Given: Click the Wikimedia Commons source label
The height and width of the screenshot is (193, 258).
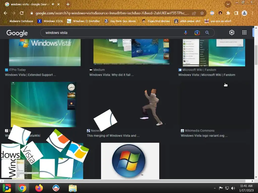Looking at the screenshot, I should pyautogui.click(x=200, y=131).
